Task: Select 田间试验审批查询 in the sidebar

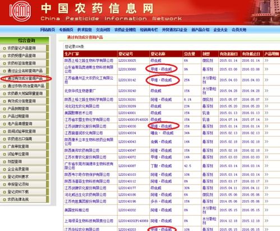Action: click(21, 131)
